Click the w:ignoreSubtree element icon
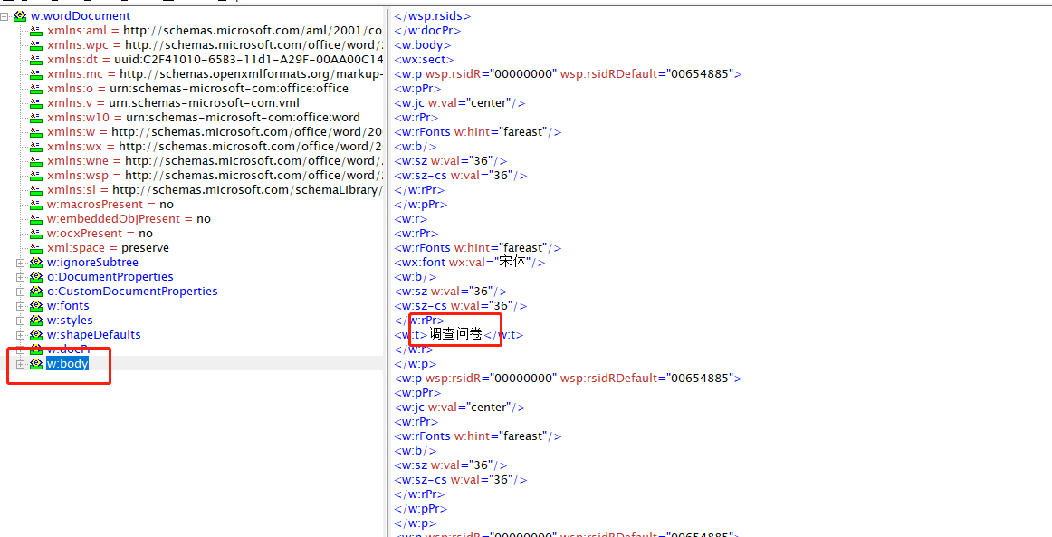This screenshot has width=1052, height=537. (x=36, y=263)
